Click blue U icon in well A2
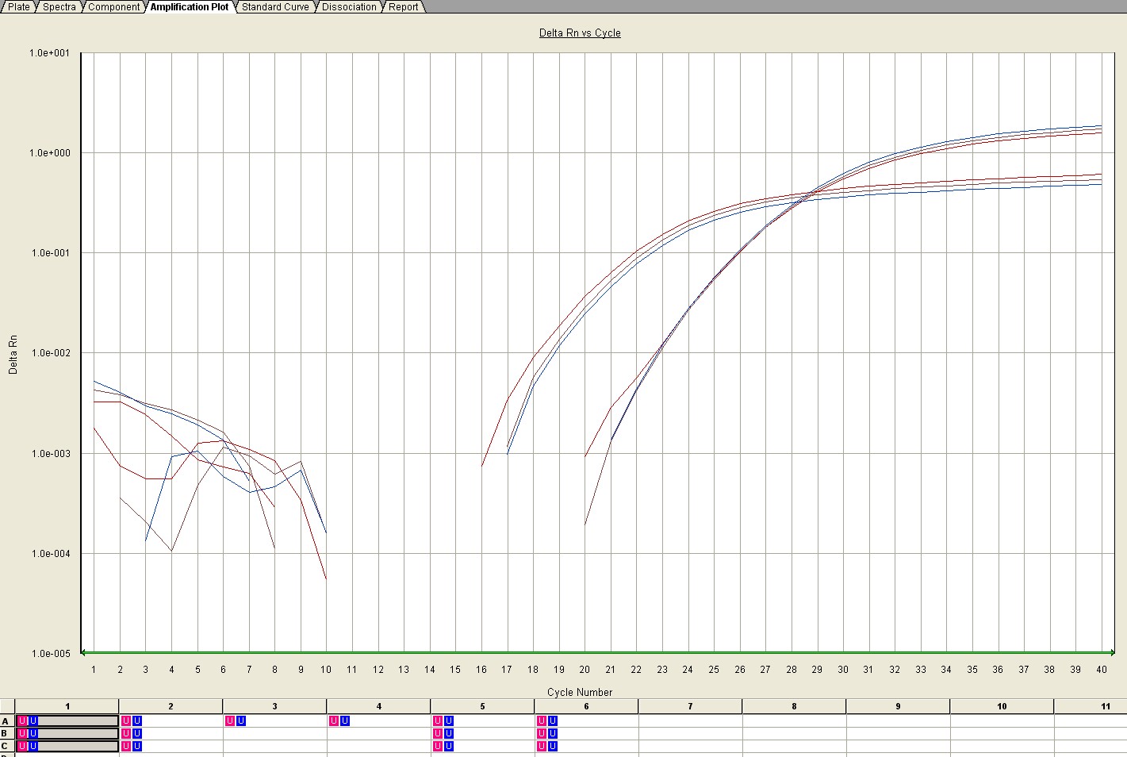Viewport: 1127px width, 757px height. click(137, 721)
